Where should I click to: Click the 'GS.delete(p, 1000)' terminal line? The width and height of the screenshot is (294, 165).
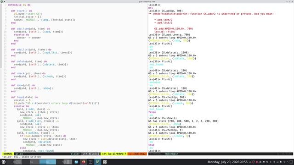[x=169, y=53]
